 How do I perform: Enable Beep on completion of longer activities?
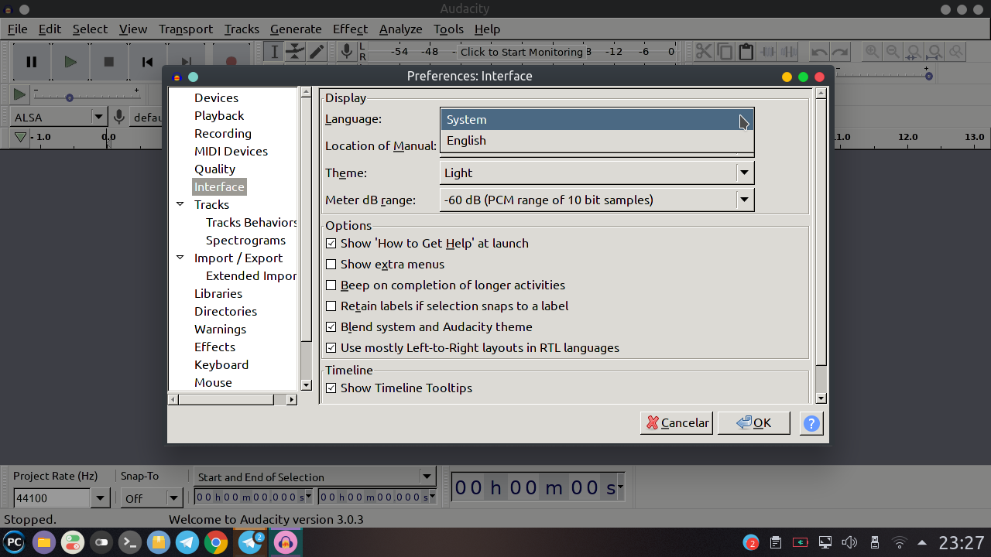pos(331,285)
